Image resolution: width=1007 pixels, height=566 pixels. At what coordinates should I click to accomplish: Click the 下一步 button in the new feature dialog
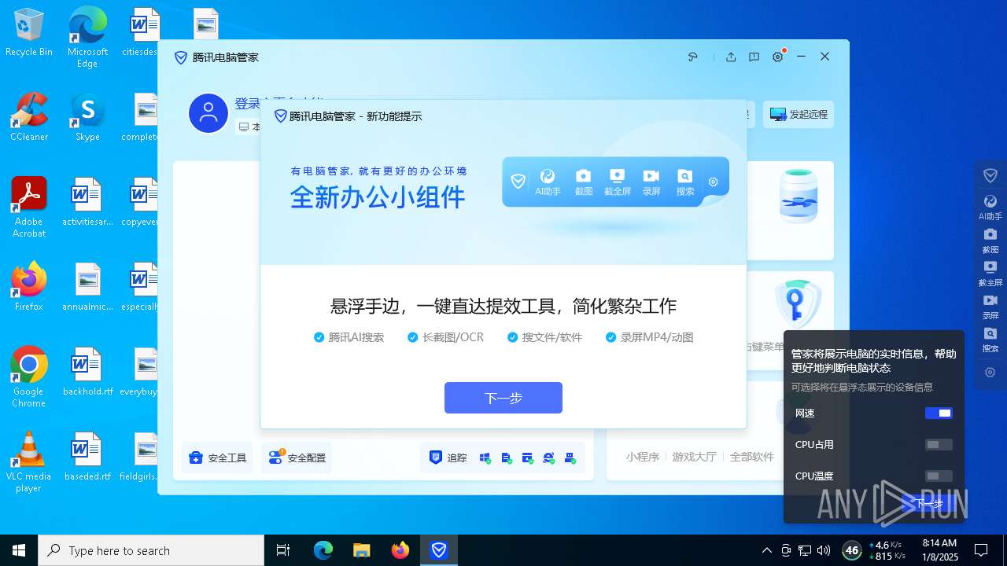503,398
